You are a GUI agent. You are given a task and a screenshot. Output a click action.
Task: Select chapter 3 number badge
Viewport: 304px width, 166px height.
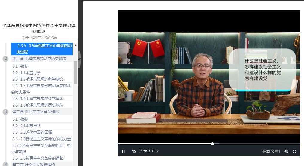click(x=5, y=112)
